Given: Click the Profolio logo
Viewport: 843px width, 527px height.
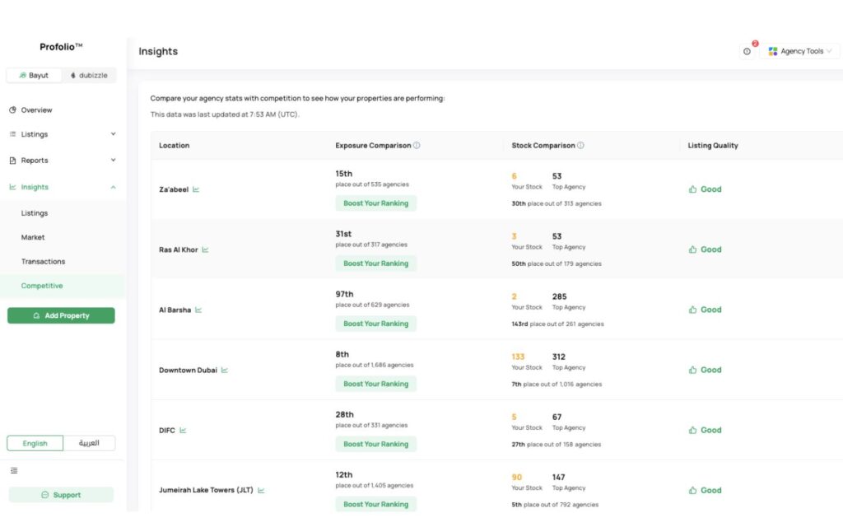Looking at the screenshot, I should 61,47.
